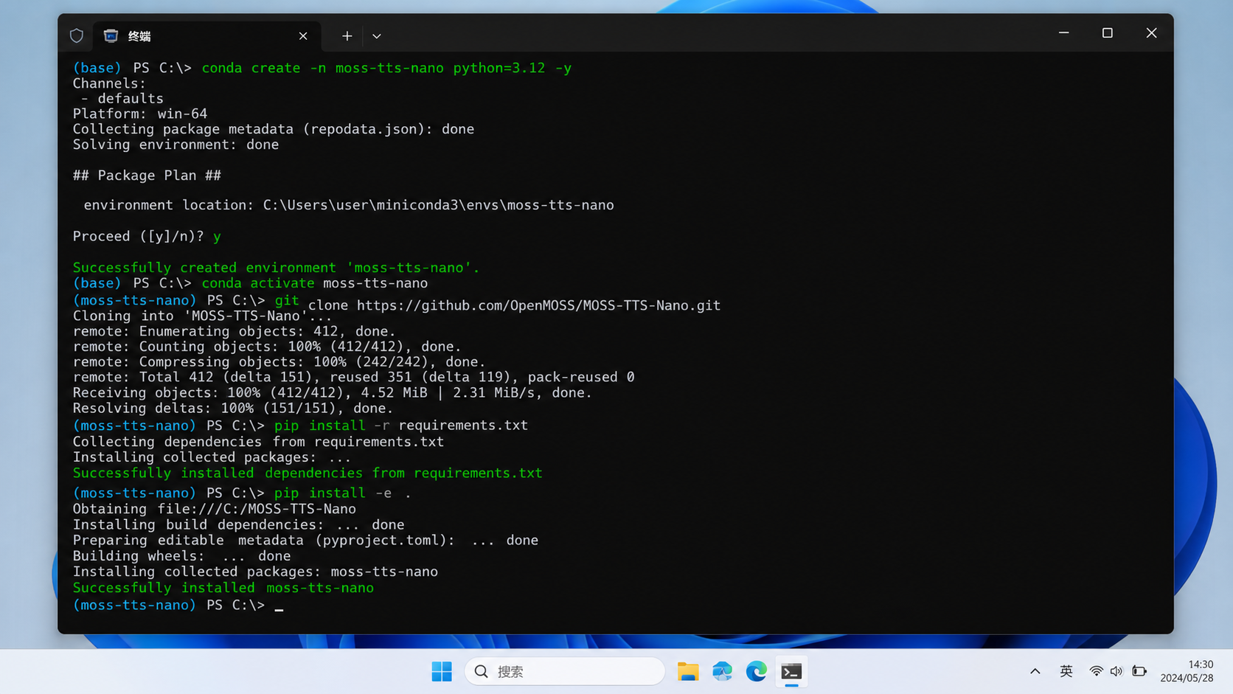This screenshot has width=1233, height=694.
Task: Click the final empty prompt with cursor
Action: 178,605
